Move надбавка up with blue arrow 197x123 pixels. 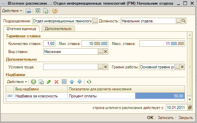72,82
